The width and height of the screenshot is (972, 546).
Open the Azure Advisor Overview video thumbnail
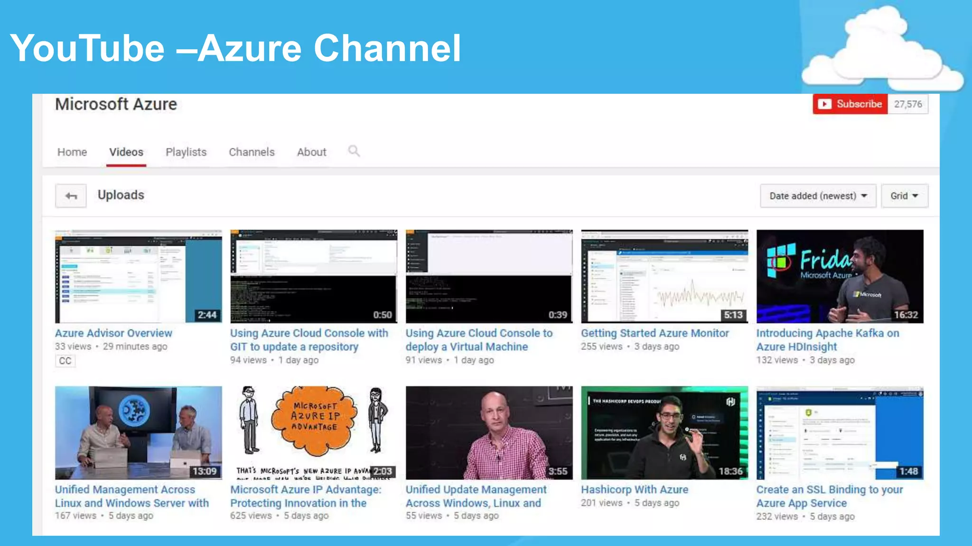(138, 276)
